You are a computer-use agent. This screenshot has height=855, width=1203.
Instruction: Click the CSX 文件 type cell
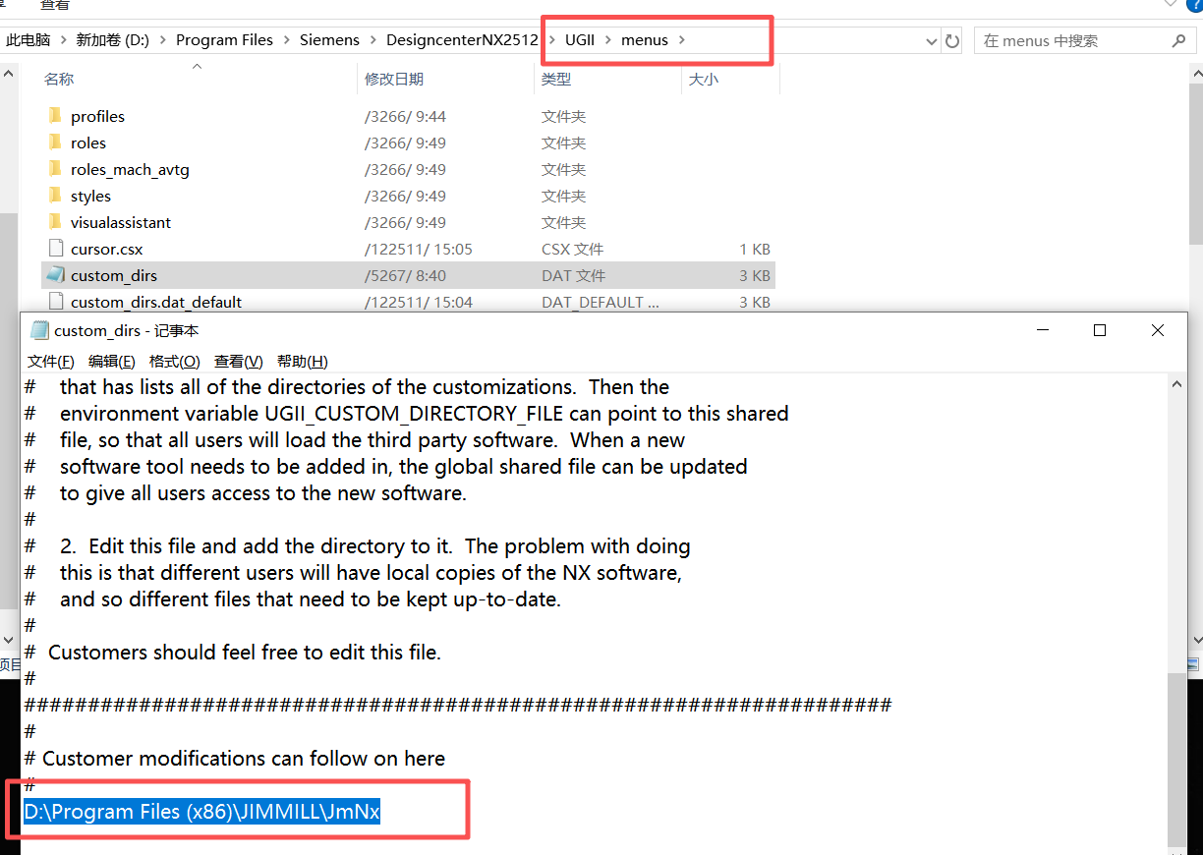[572, 249]
